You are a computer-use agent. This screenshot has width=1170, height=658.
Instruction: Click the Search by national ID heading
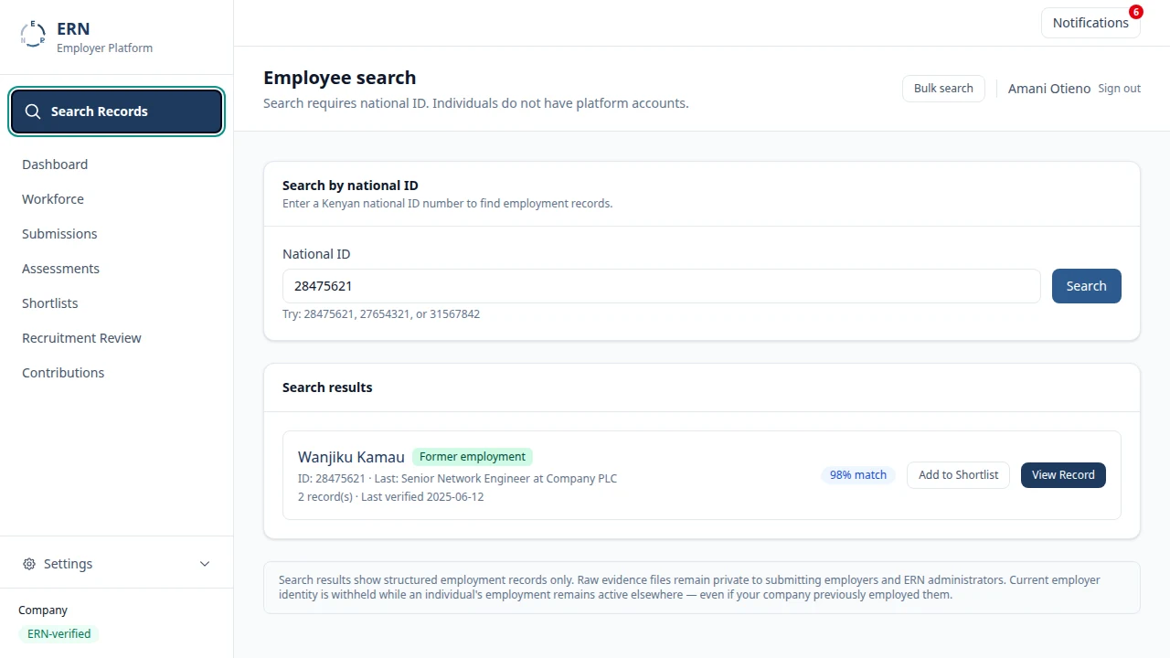350,186
